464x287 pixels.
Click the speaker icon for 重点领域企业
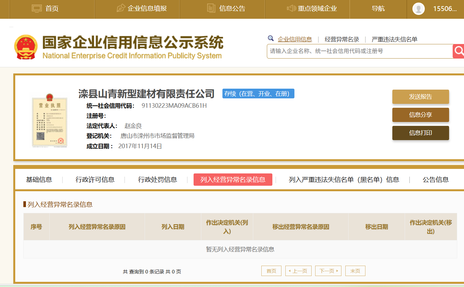pyautogui.click(x=291, y=8)
